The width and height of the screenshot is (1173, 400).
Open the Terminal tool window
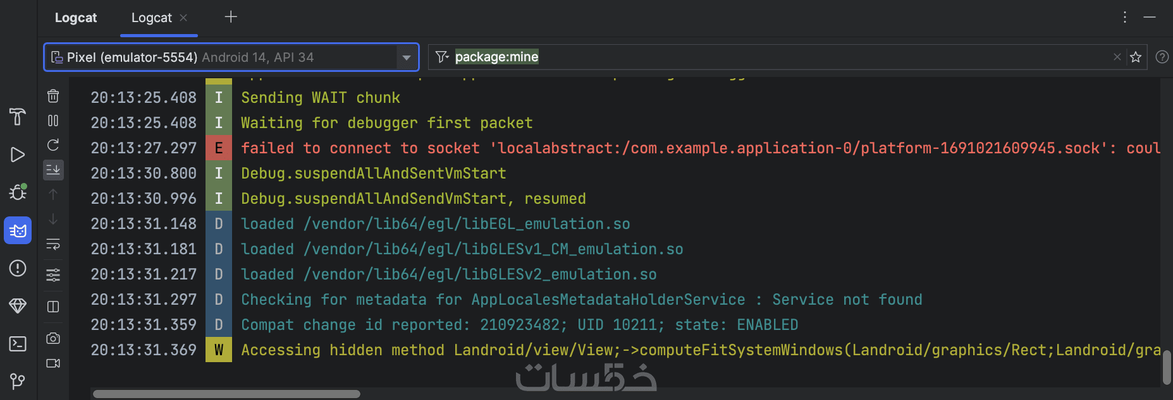click(18, 344)
